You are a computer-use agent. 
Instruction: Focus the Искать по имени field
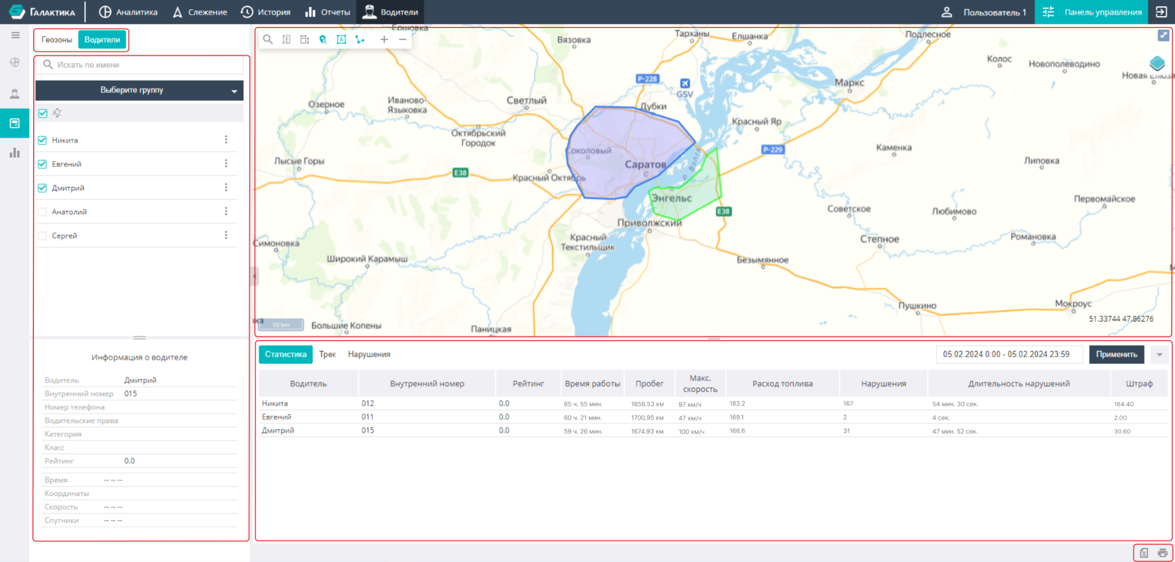click(x=139, y=65)
